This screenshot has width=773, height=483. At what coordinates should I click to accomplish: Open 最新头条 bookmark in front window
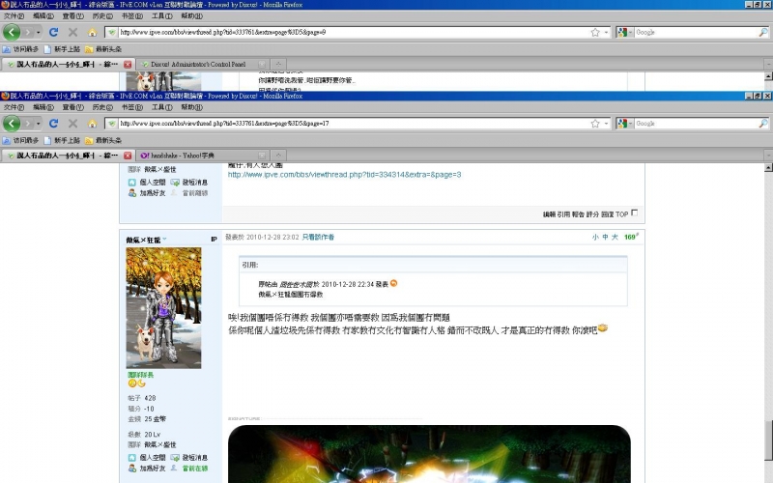pyautogui.click(x=103, y=140)
